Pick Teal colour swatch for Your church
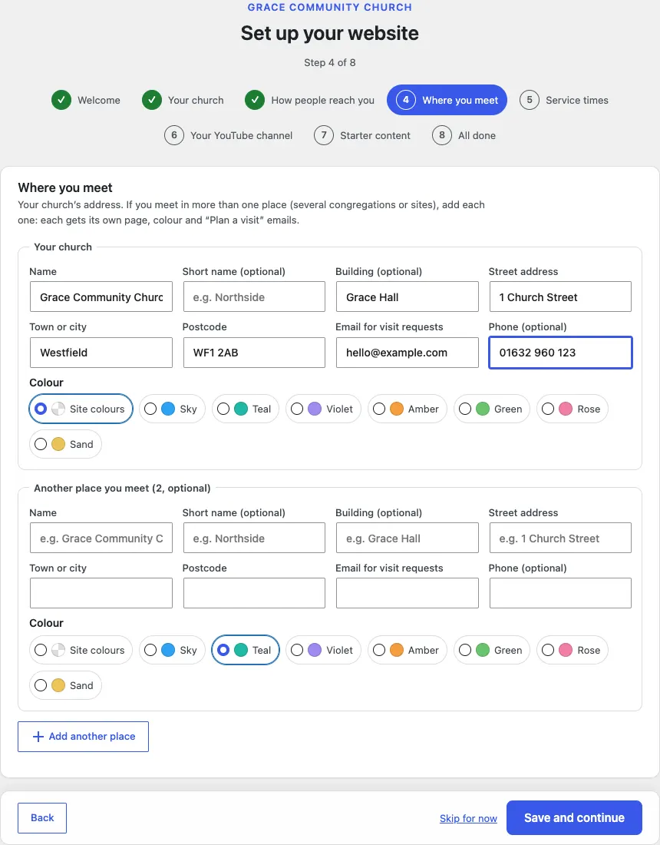 click(x=241, y=409)
